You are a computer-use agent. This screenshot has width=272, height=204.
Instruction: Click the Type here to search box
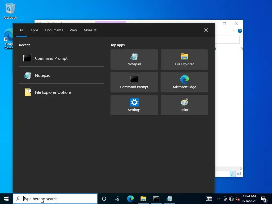(55, 199)
